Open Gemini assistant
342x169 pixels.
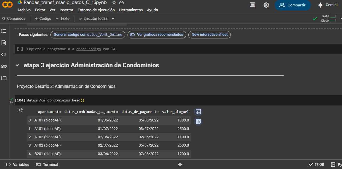point(328,5)
